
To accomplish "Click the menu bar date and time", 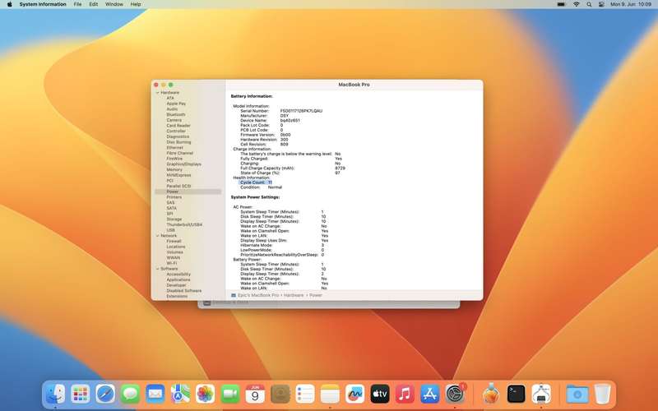I will coord(631,4).
